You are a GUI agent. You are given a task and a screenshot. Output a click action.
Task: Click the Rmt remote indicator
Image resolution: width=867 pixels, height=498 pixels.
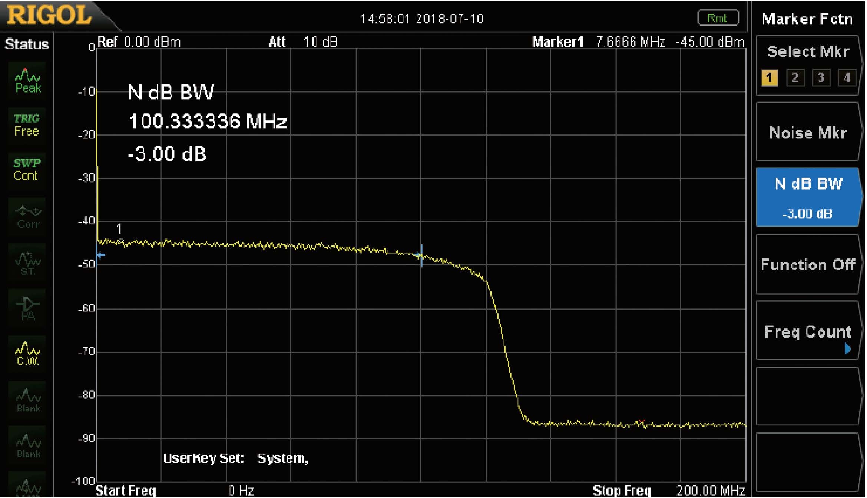[718, 18]
